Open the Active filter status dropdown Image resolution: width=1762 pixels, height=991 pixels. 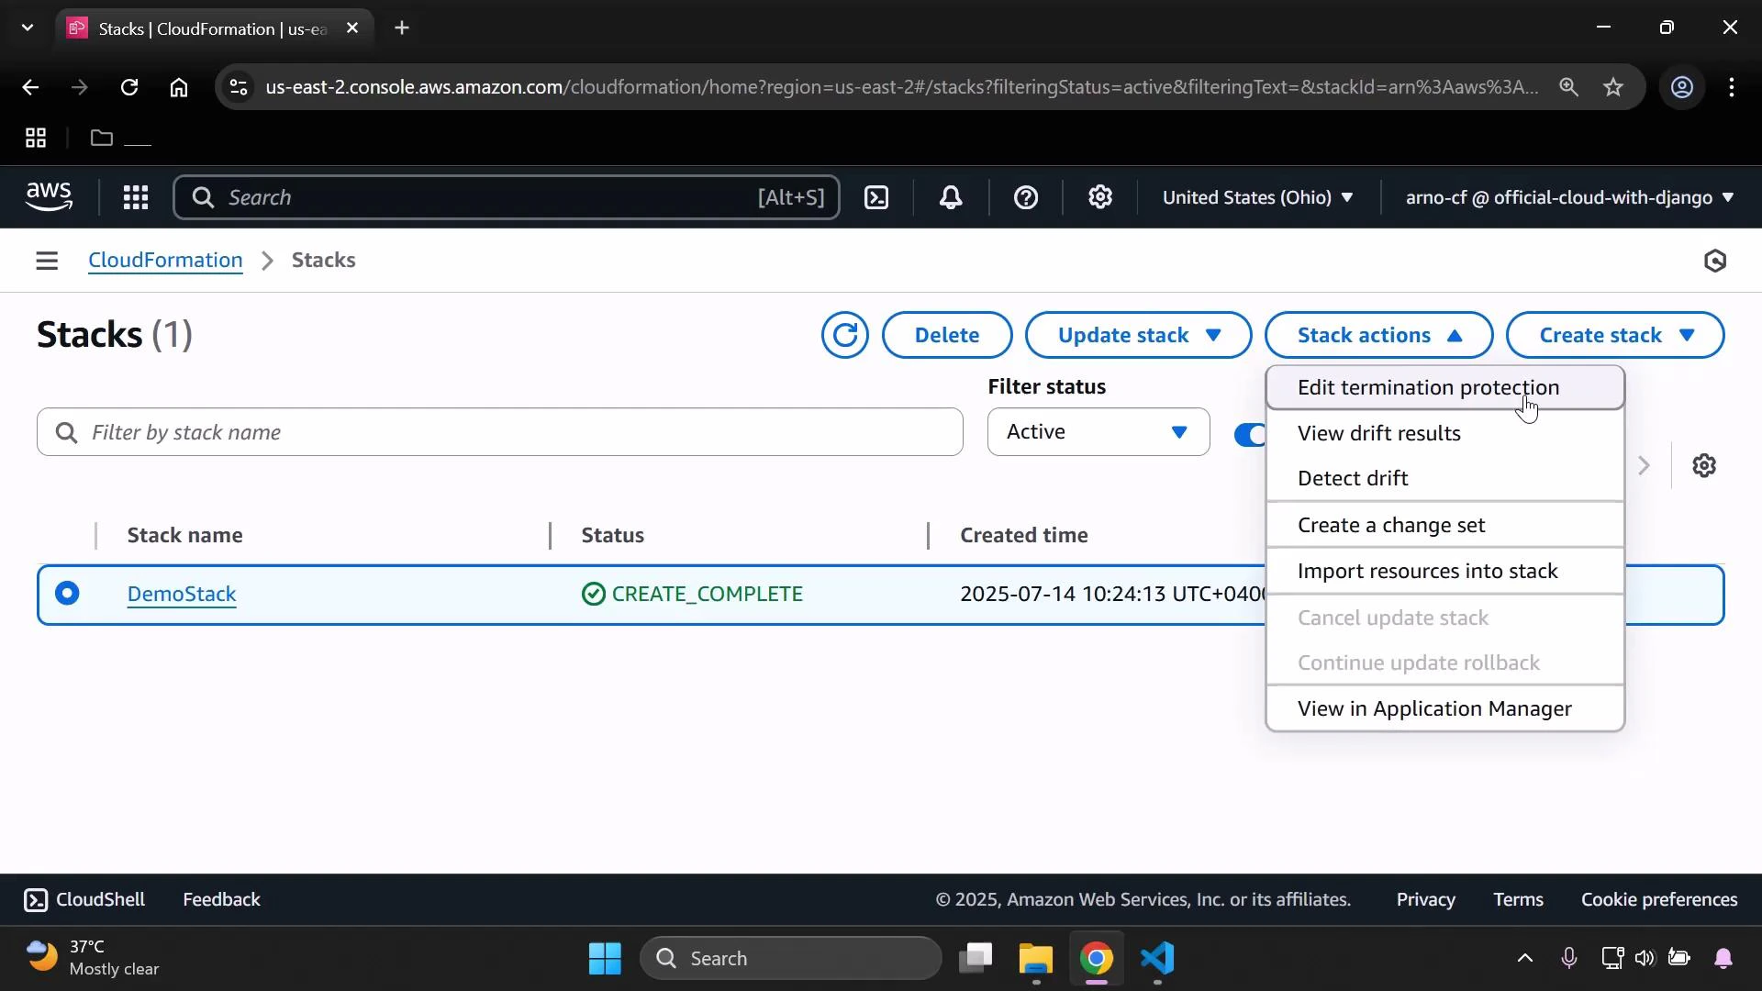click(x=1098, y=431)
